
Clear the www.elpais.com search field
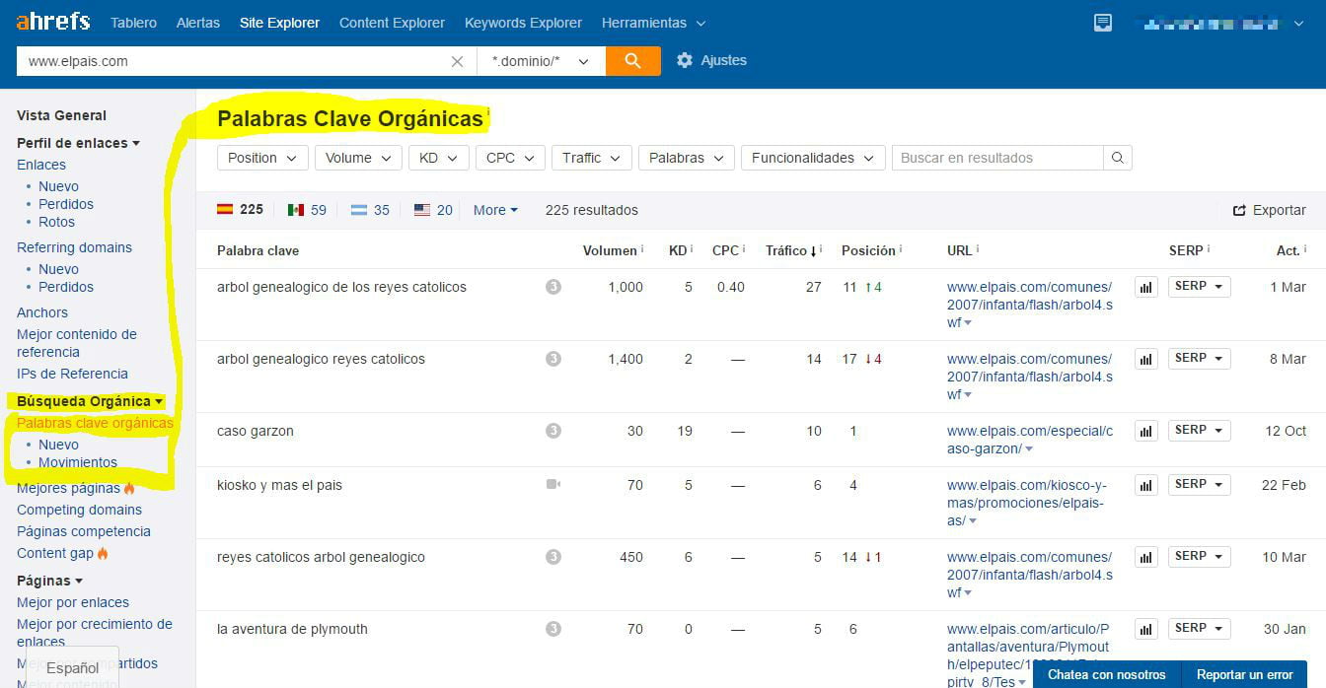pos(457,61)
